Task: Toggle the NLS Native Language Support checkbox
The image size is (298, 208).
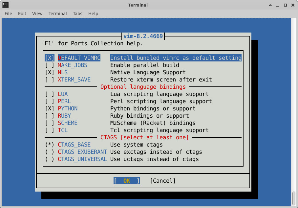Action: click(50, 72)
